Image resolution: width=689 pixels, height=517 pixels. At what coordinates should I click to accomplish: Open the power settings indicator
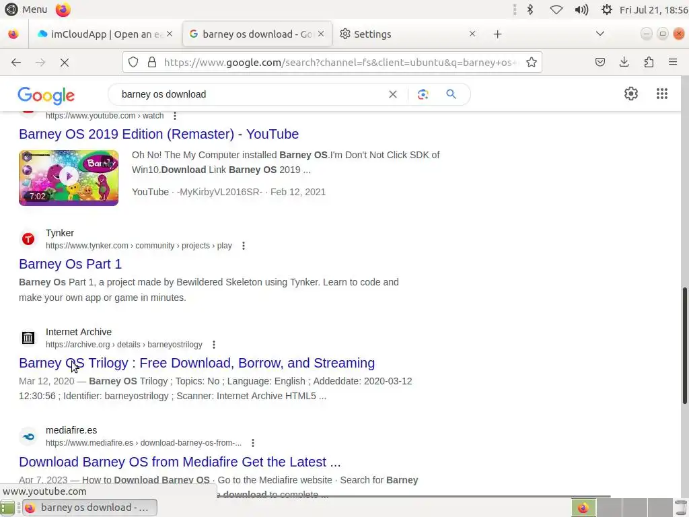pyautogui.click(x=607, y=9)
